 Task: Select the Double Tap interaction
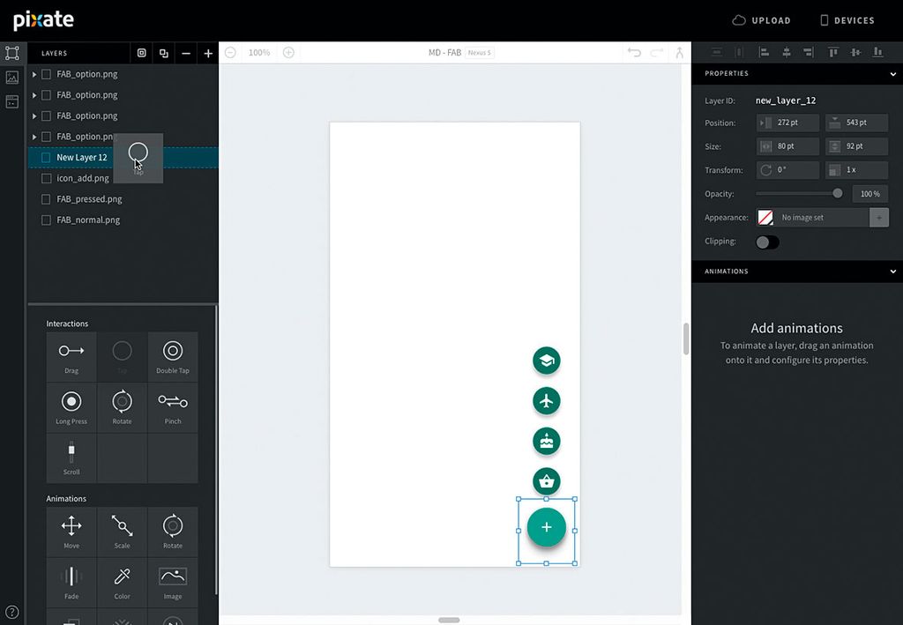[173, 356]
